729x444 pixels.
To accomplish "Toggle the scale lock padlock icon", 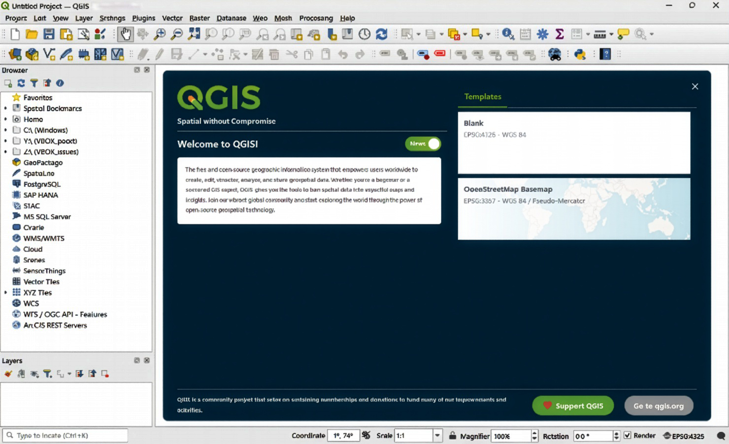I will [x=452, y=436].
